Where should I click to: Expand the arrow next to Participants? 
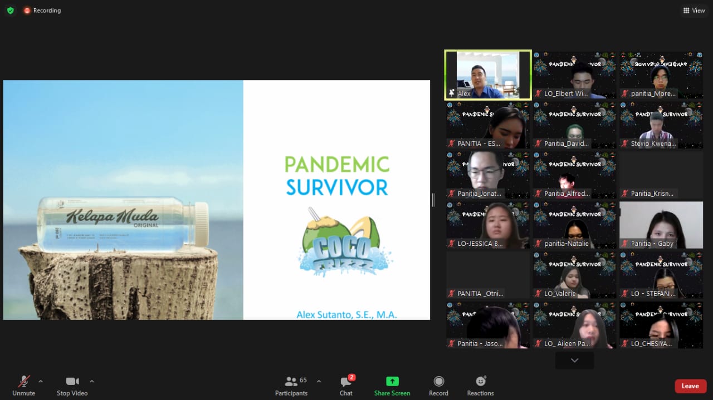[319, 381]
